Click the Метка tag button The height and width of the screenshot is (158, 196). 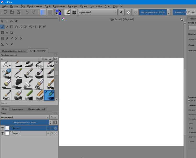point(47,59)
